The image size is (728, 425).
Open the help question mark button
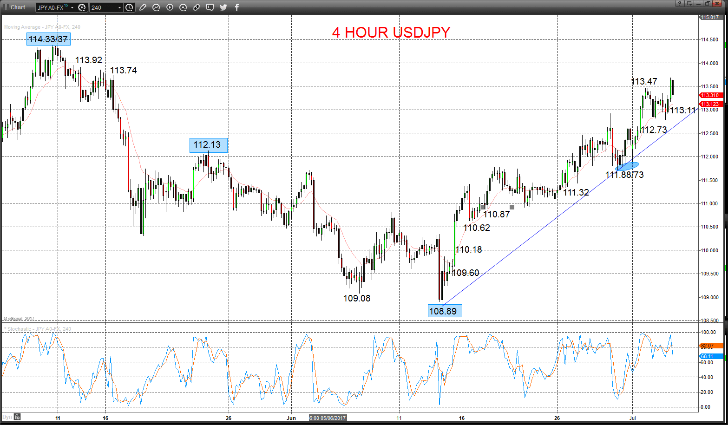pyautogui.click(x=680, y=3)
